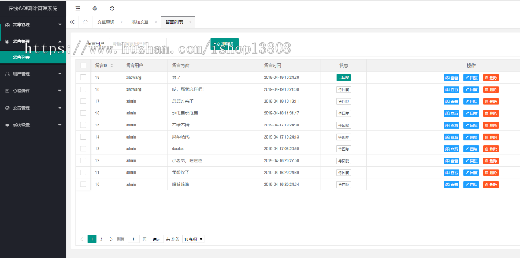Click the 确定 page jump button
This screenshot has width=520, height=258.
(157, 239)
